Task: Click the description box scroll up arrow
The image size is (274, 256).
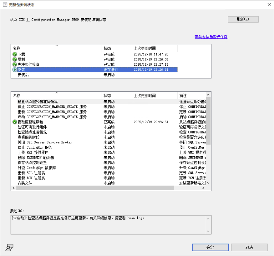Action: 208,218
